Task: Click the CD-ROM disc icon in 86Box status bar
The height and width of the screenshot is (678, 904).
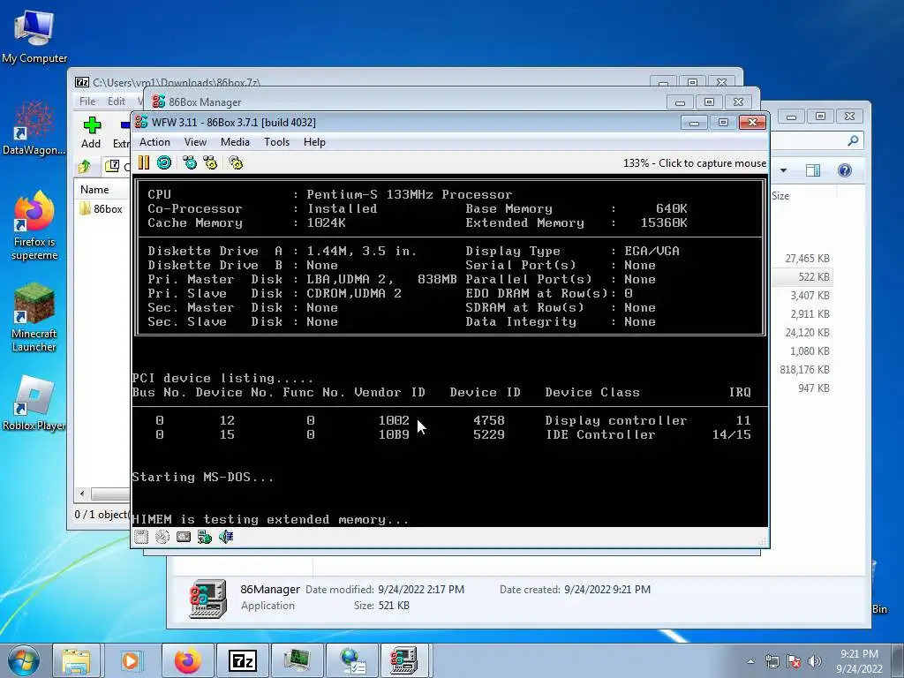Action: (x=162, y=538)
